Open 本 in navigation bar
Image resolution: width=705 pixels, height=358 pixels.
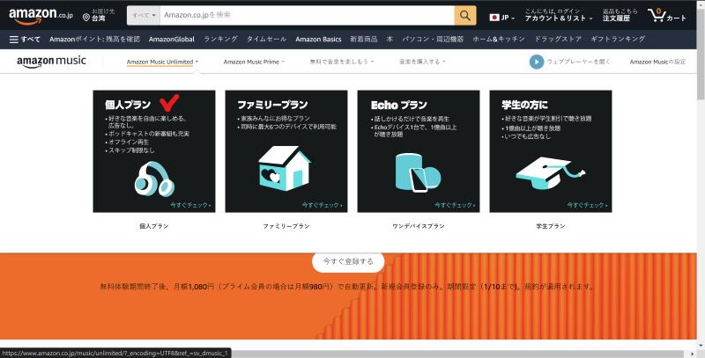390,40
